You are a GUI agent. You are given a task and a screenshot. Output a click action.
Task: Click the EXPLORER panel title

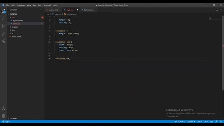(14, 10)
